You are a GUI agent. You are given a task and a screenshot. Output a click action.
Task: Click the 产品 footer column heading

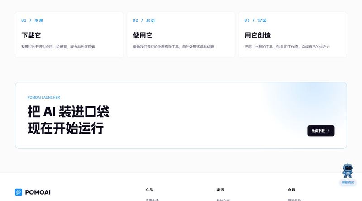[x=149, y=190]
